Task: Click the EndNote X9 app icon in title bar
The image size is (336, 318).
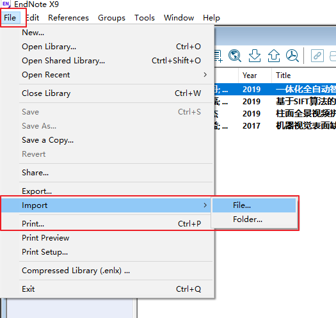Action: [6, 4]
